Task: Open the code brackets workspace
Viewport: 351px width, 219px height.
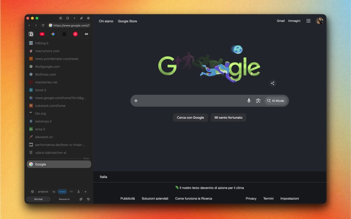Action: tap(71, 191)
